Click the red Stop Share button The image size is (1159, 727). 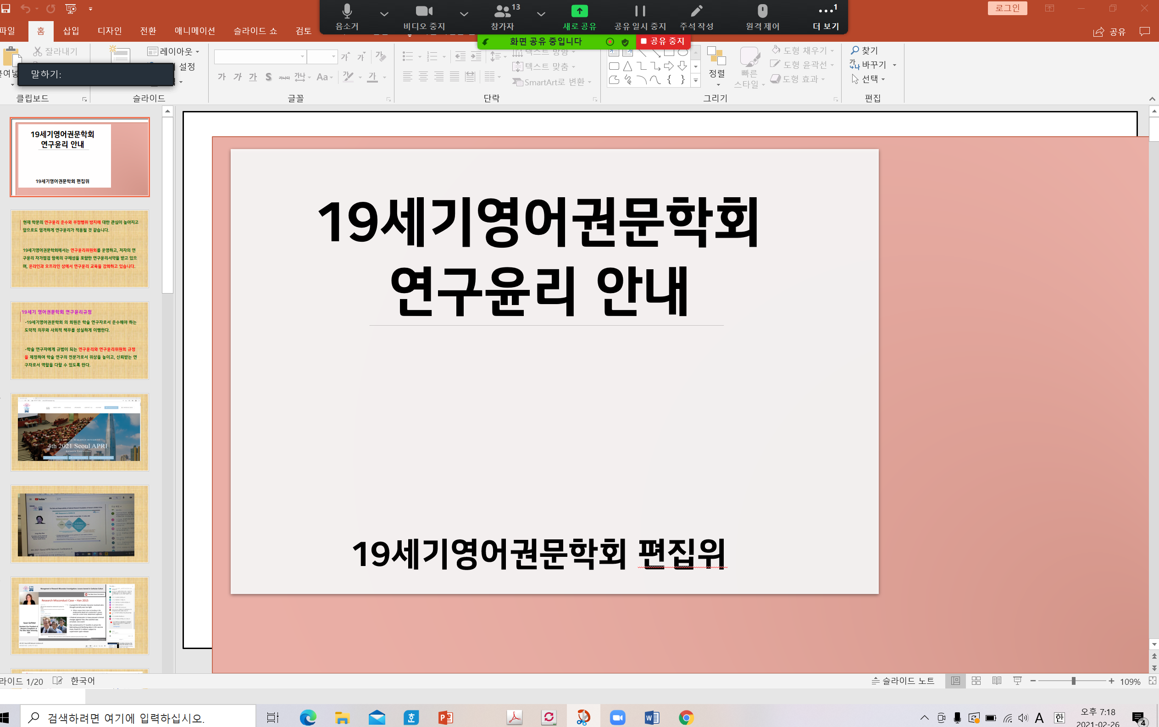[x=663, y=41]
